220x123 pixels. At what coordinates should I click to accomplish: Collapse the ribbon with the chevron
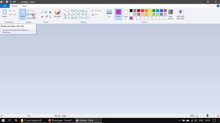[214, 6]
